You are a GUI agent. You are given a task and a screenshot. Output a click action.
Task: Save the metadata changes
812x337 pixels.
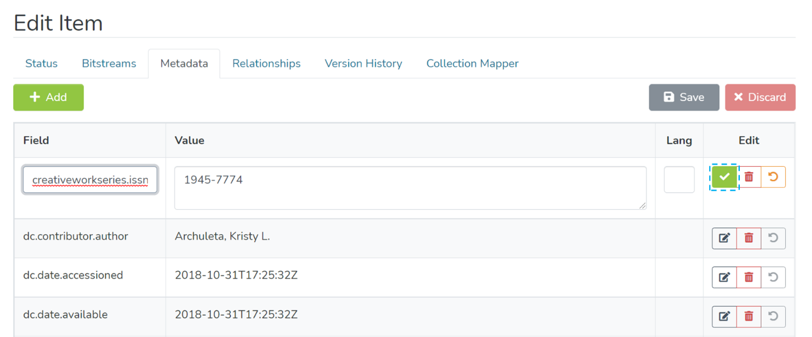[684, 97]
